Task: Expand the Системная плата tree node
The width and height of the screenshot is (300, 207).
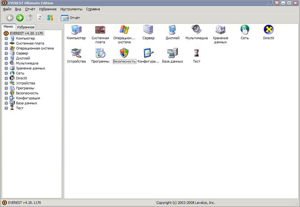Action: click(x=6, y=43)
